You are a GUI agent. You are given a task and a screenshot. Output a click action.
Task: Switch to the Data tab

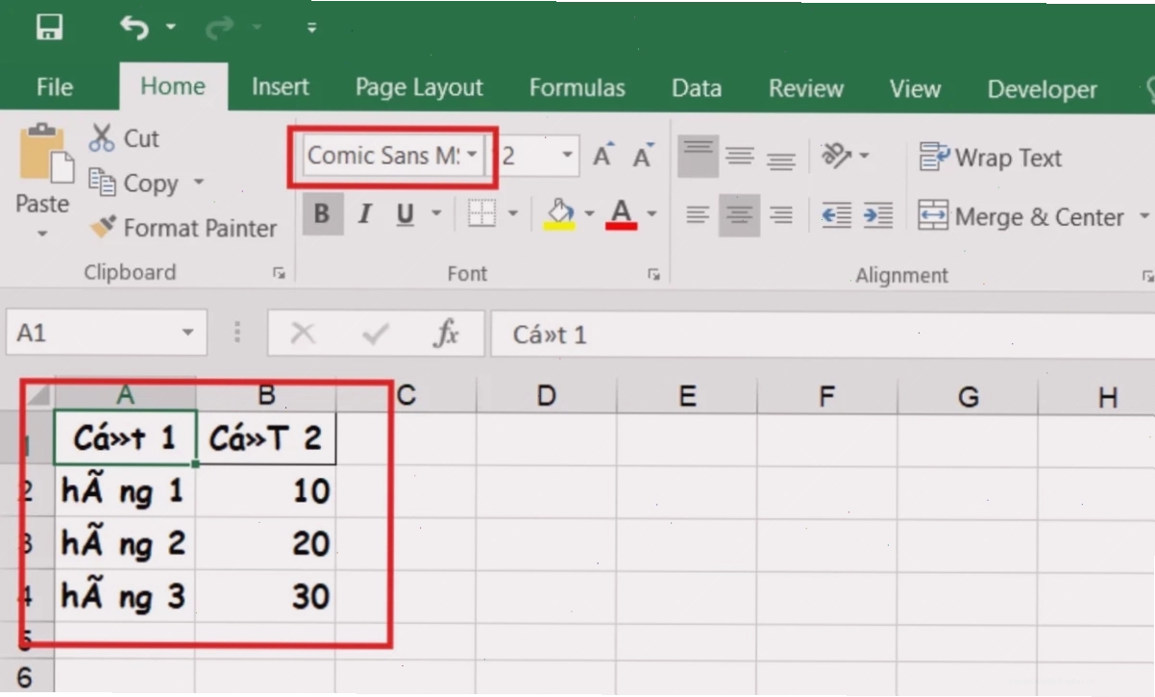(x=697, y=88)
